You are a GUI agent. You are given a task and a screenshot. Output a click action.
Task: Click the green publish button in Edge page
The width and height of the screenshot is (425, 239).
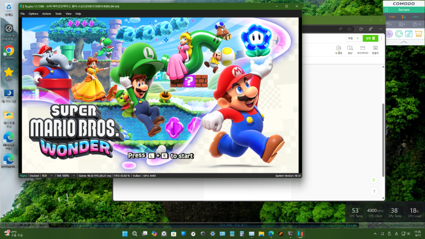pyautogui.click(x=371, y=38)
